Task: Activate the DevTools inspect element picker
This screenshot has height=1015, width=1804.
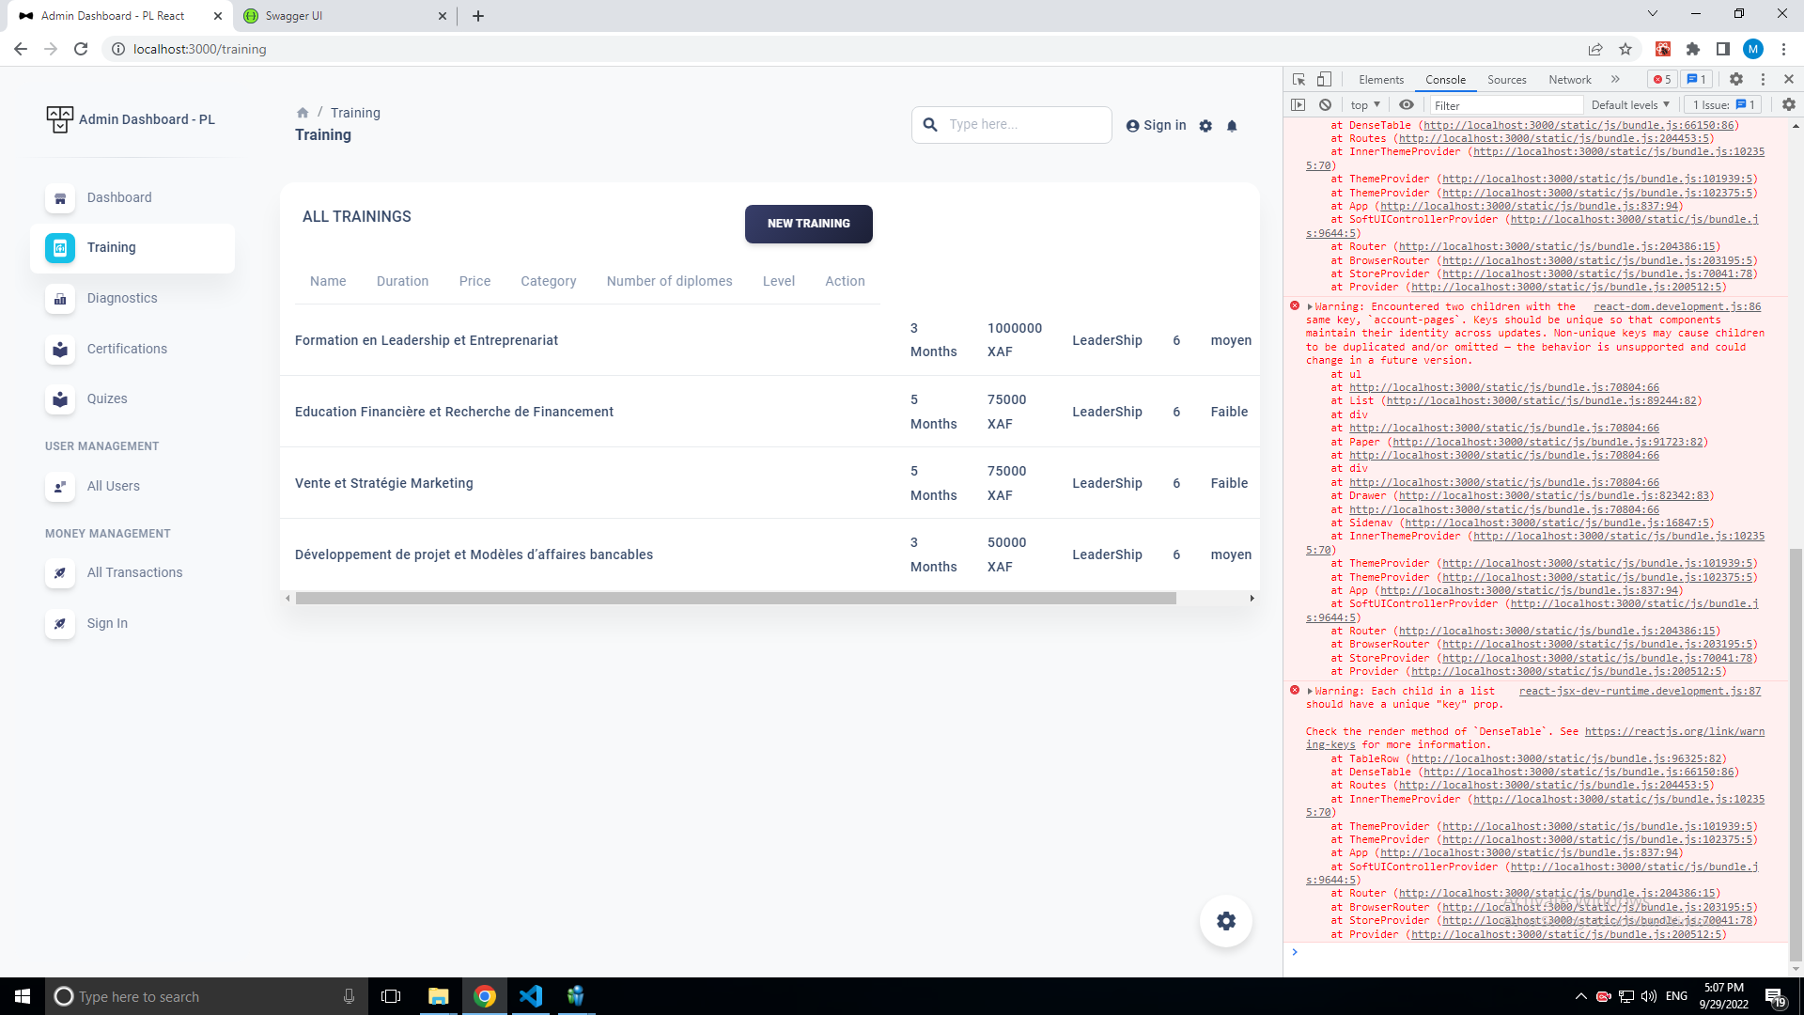Action: point(1299,80)
